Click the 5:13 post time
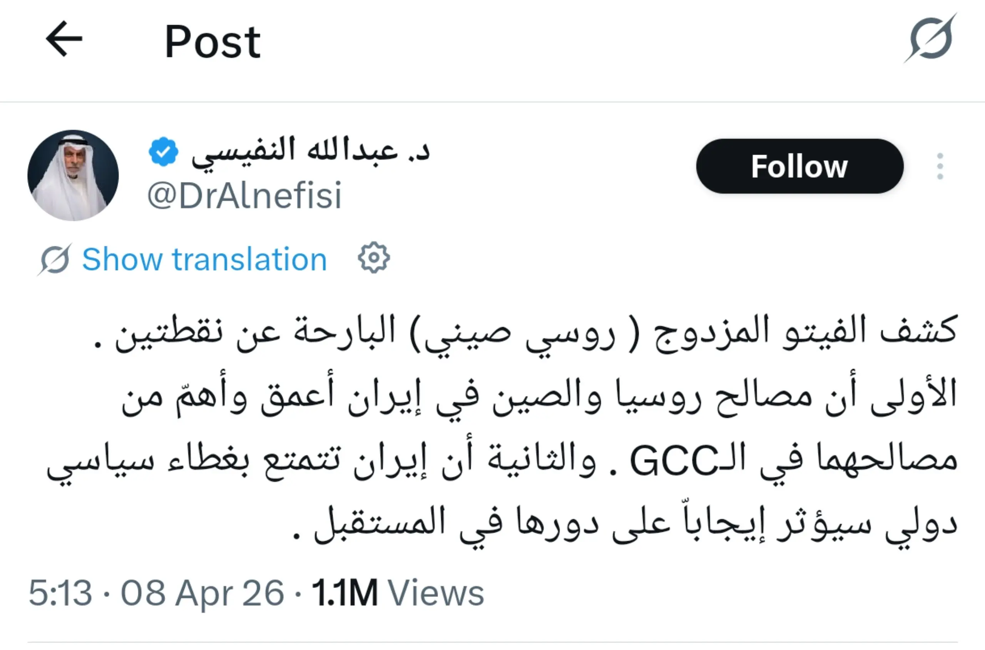The width and height of the screenshot is (985, 650). 60,593
